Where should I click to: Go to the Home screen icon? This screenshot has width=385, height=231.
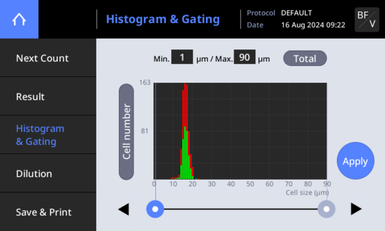coord(19,19)
